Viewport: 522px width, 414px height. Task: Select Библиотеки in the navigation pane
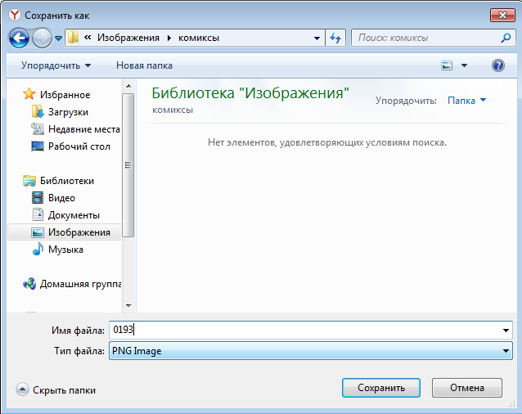coord(67,181)
